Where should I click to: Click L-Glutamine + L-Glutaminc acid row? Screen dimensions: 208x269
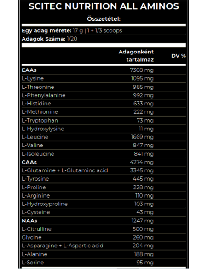click(x=104, y=170)
